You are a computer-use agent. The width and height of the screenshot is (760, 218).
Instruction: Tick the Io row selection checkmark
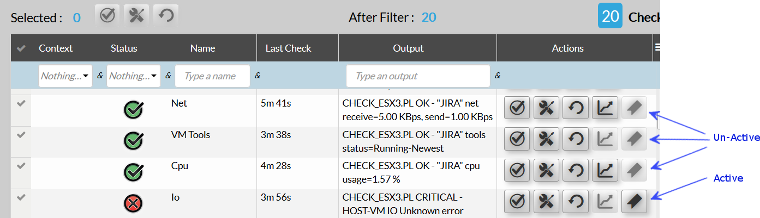click(21, 197)
